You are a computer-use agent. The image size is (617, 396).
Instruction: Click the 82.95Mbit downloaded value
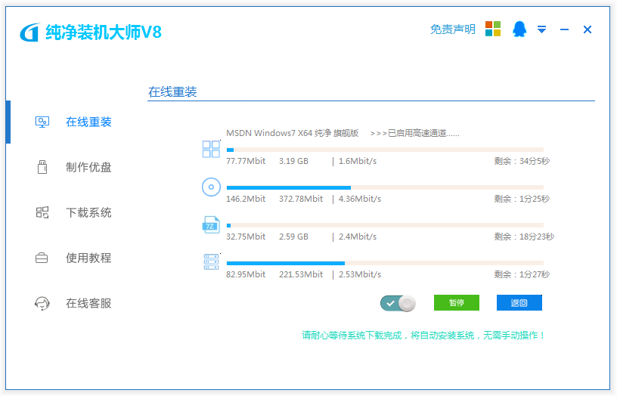pos(246,274)
